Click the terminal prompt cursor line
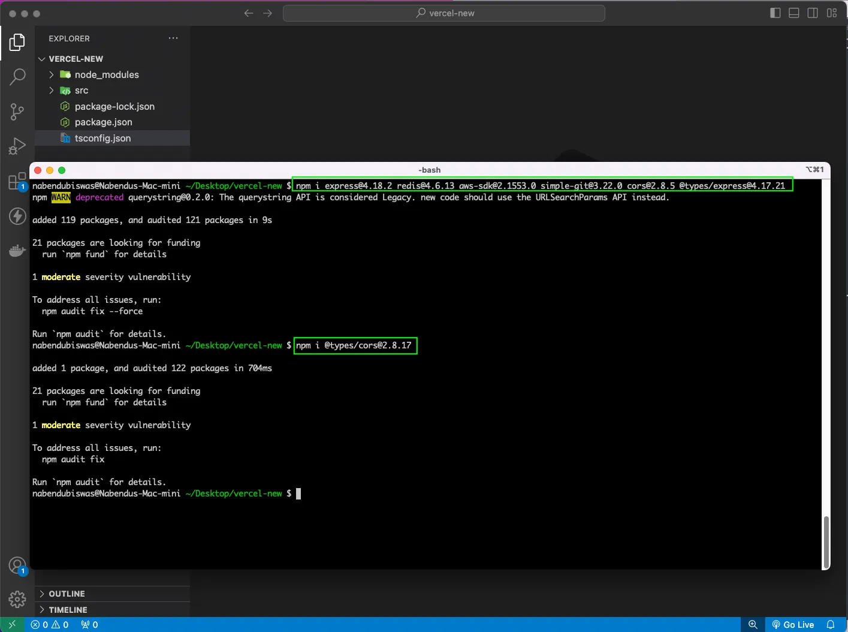The width and height of the screenshot is (848, 632). click(167, 493)
